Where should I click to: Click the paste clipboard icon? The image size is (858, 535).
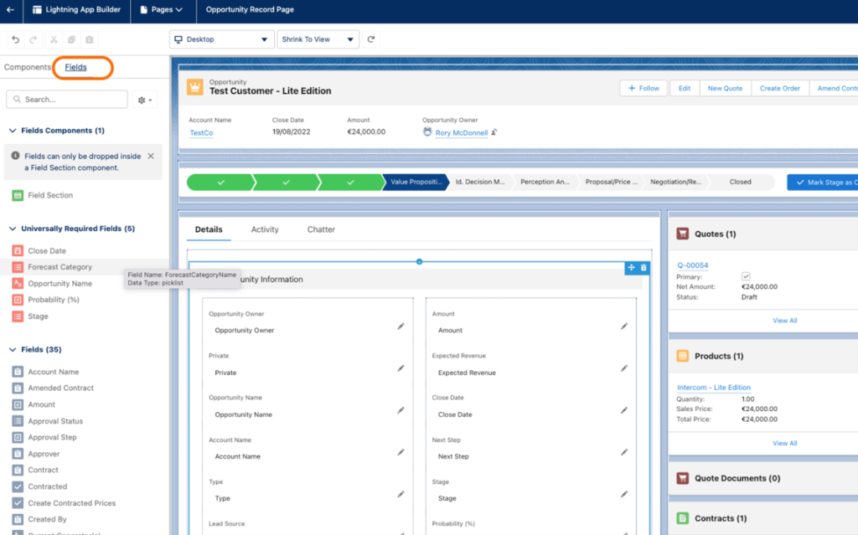coord(89,39)
